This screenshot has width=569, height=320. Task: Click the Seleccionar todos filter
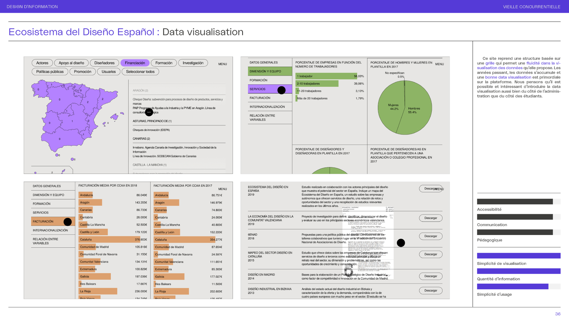(140, 72)
